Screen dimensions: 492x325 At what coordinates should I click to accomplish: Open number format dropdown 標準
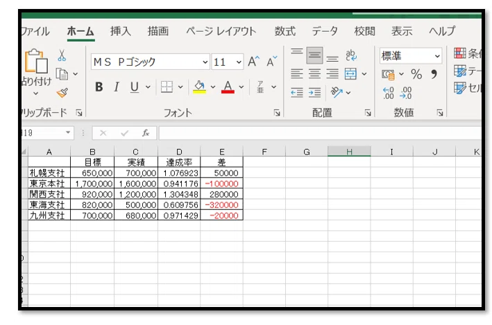click(437, 56)
